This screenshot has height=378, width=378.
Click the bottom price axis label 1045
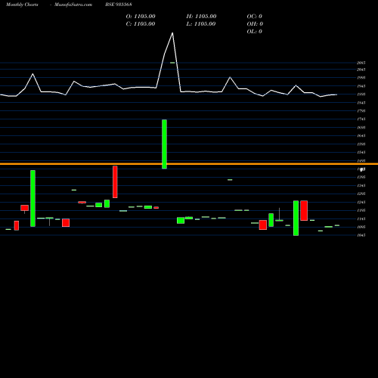click(361, 235)
